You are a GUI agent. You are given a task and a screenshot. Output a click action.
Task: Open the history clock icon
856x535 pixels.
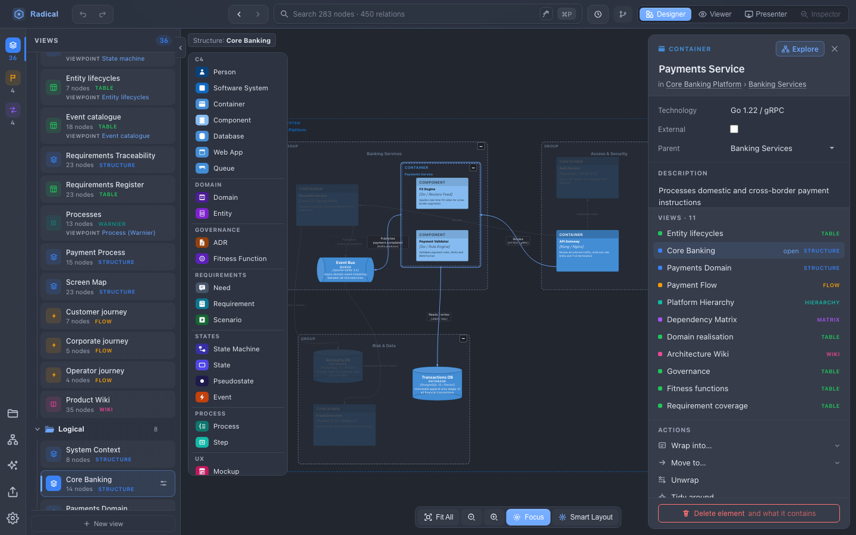click(598, 14)
